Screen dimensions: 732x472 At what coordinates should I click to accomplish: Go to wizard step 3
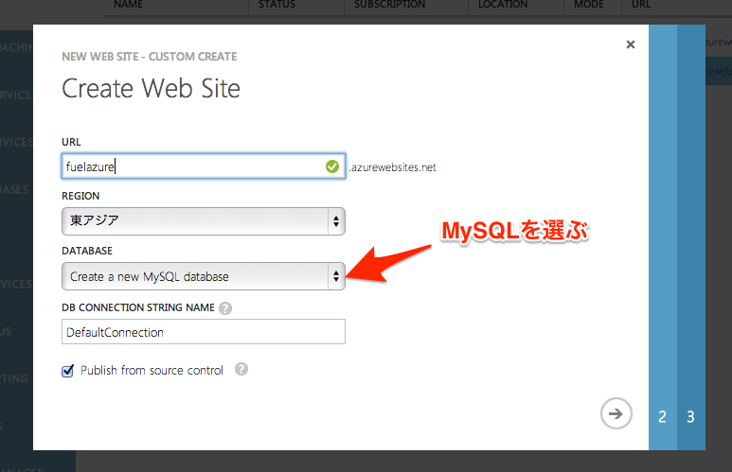691,416
